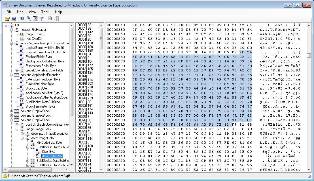The height and width of the screenshot is (181, 314).
Task: Collapse the header: FileHeader node
Action: coord(12,30)
